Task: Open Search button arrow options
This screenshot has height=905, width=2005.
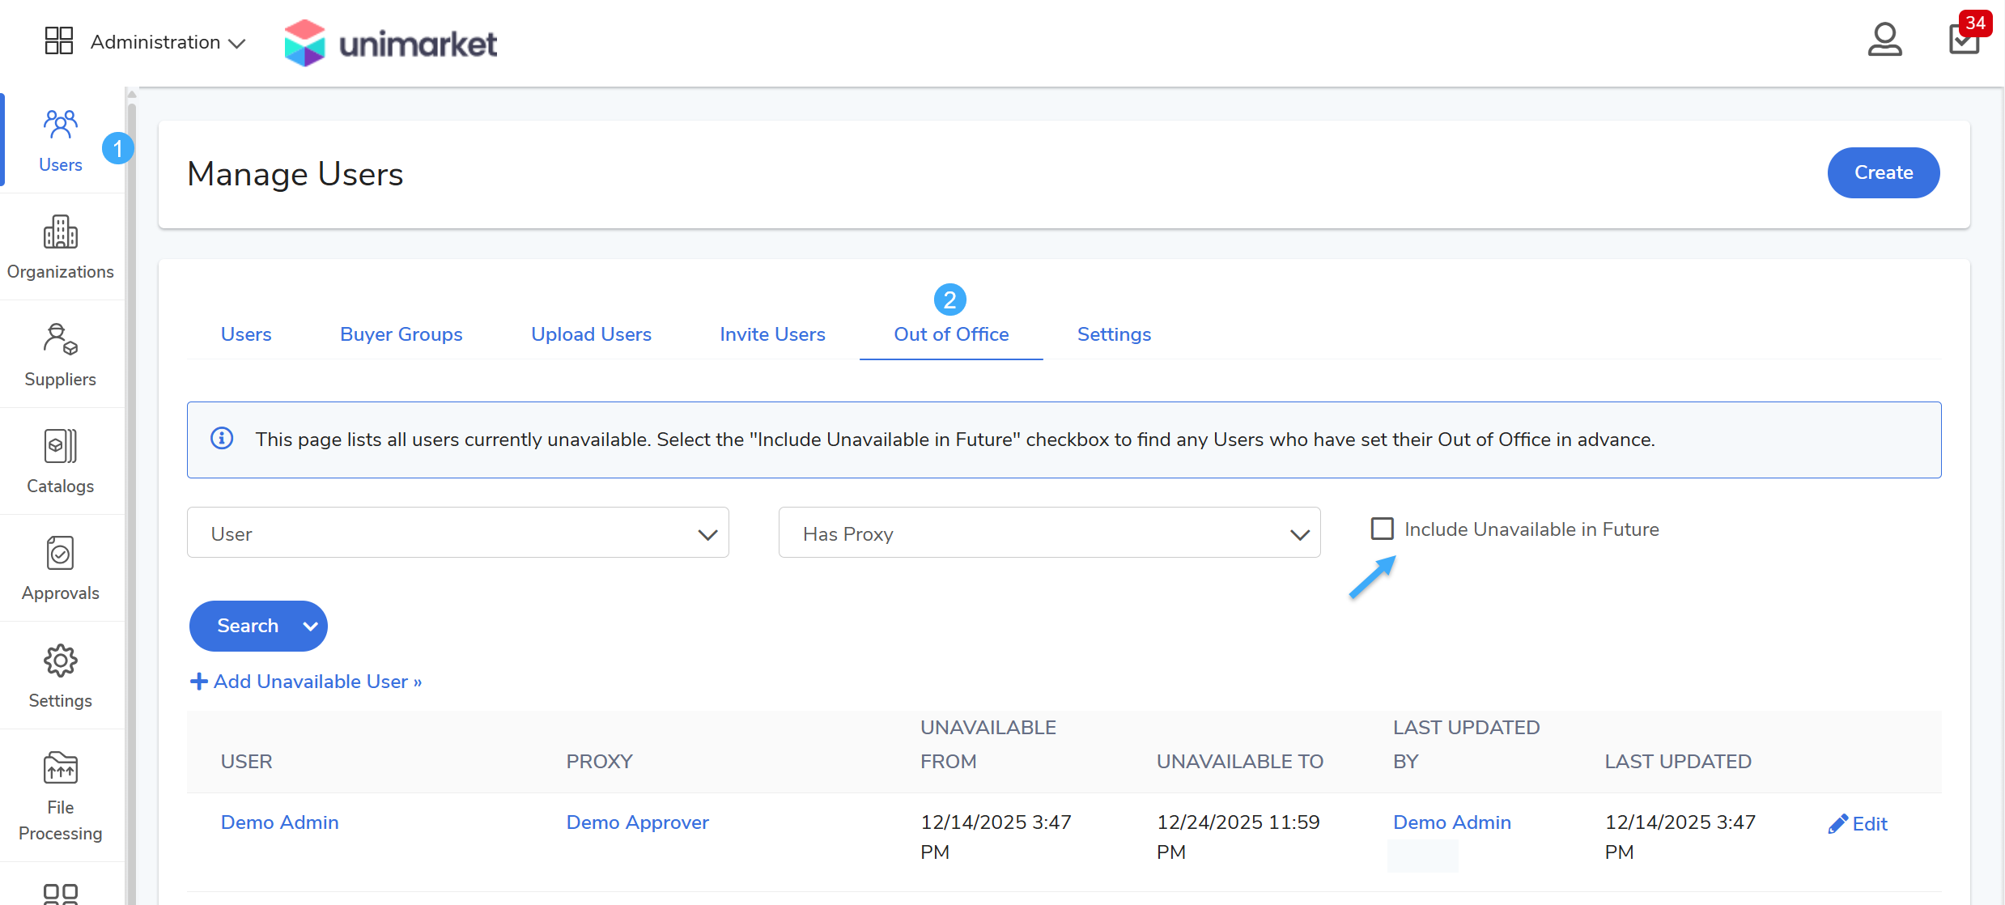Action: pos(310,626)
